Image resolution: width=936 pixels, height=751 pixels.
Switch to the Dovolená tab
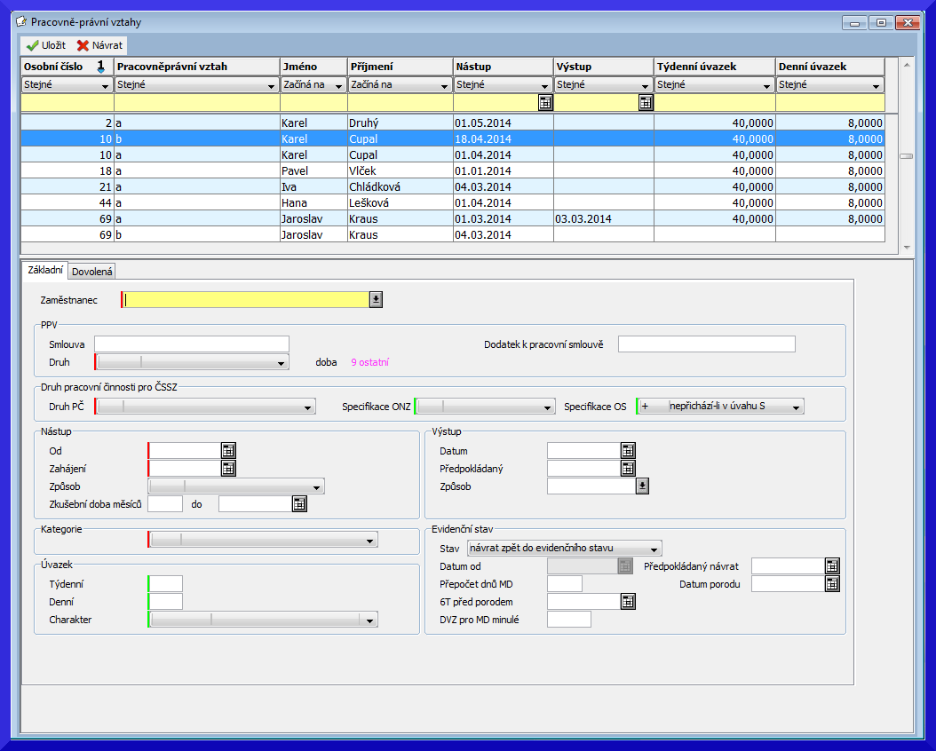click(92, 272)
